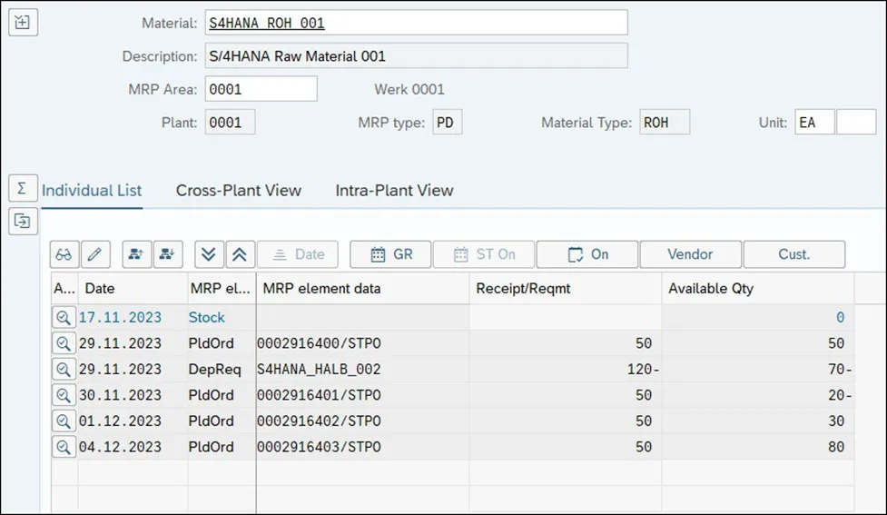Expand the header details icon beside Material
The image size is (887, 515).
click(22, 24)
